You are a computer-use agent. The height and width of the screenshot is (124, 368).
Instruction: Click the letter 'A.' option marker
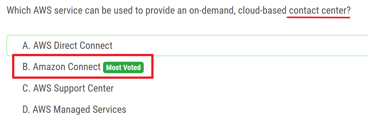tap(26, 46)
